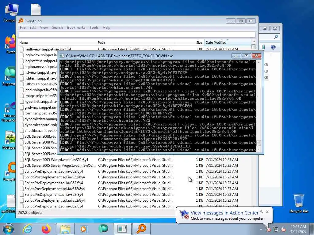Image resolution: width=314 pixels, height=235 pixels.
Task: Open the green globe taskbar application
Action: [103, 229]
